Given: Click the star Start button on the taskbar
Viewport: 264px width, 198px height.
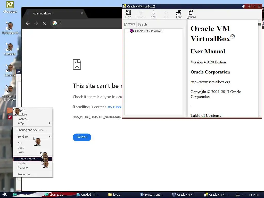Looking at the screenshot, I should point(5,195).
